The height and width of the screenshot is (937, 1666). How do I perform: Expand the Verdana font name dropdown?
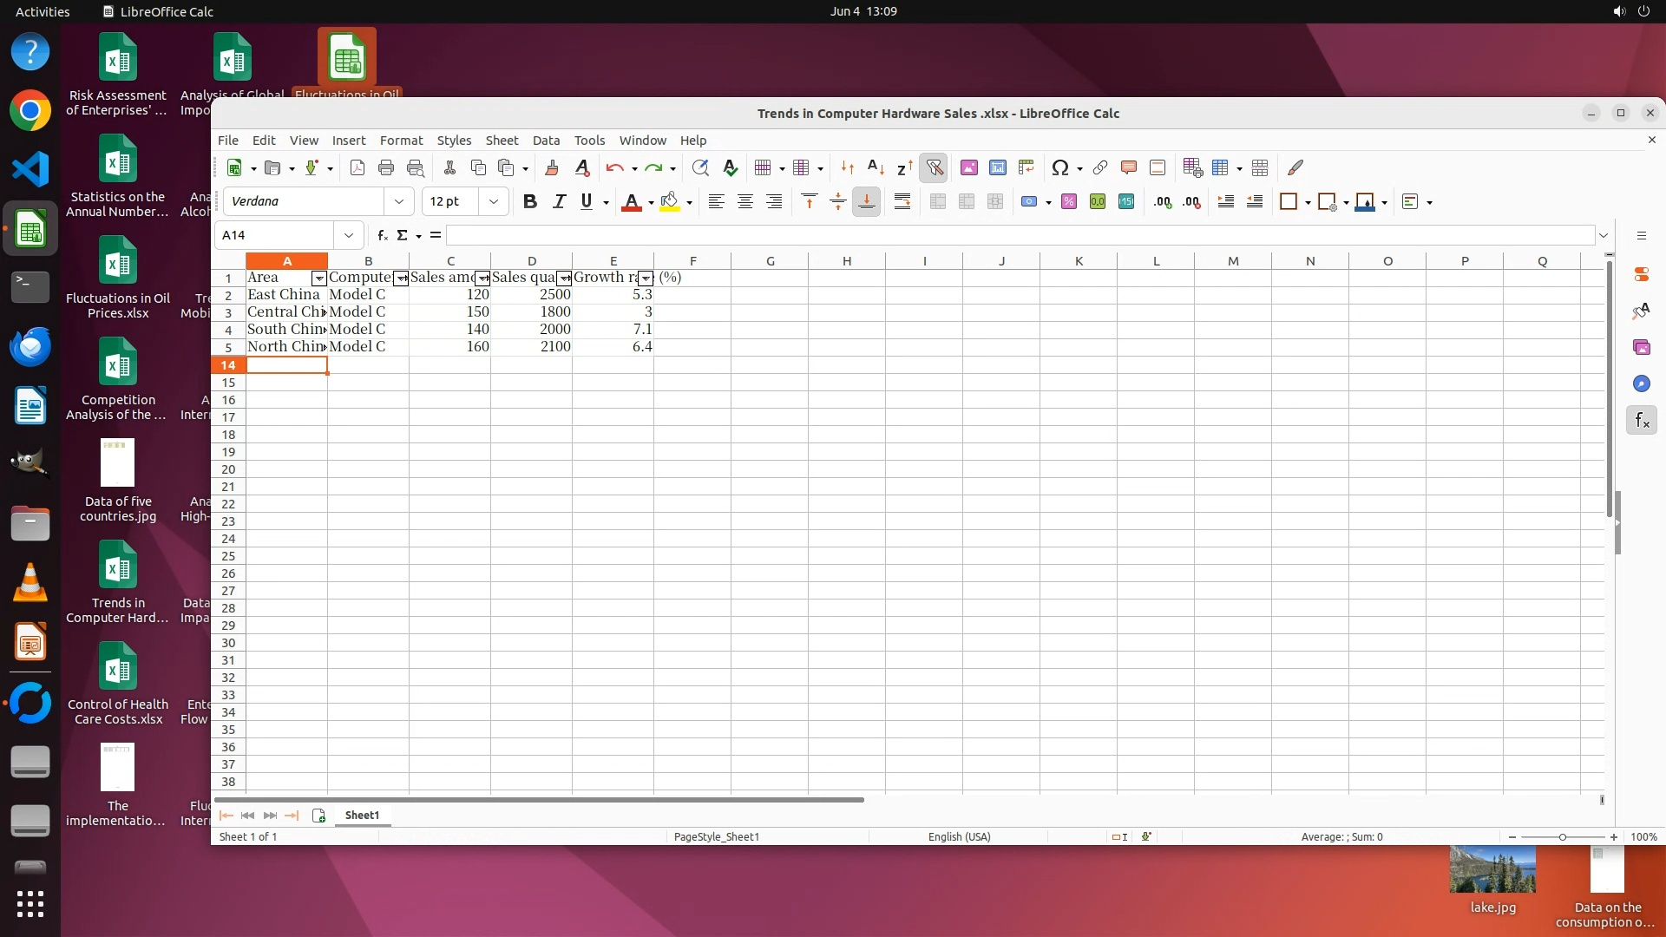399,202
